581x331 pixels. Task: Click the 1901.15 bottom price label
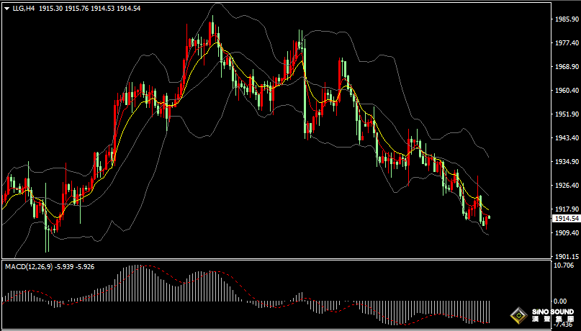click(x=565, y=256)
